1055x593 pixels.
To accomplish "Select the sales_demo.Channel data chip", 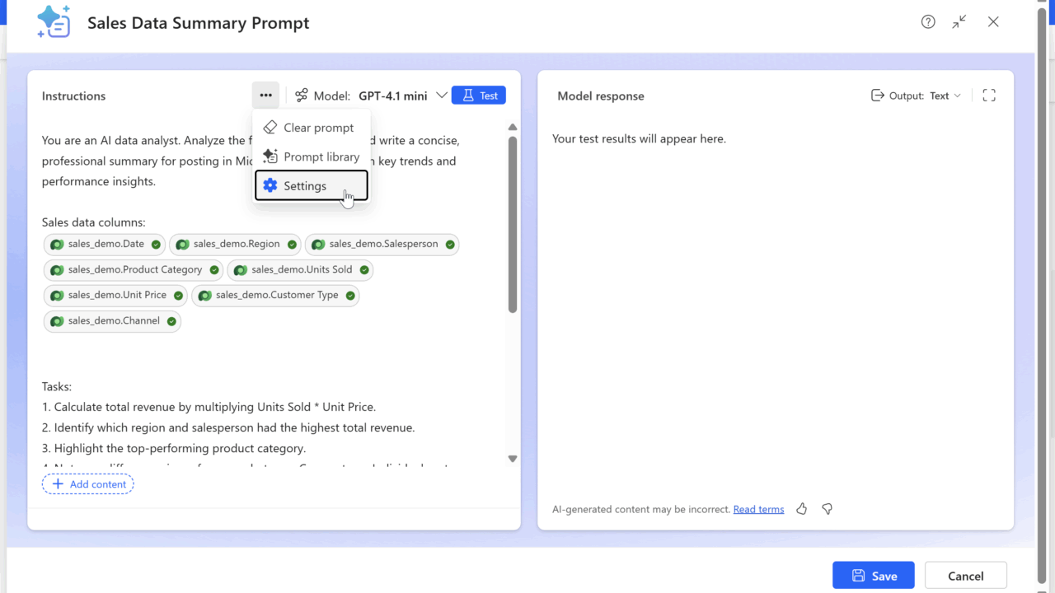I will (112, 321).
